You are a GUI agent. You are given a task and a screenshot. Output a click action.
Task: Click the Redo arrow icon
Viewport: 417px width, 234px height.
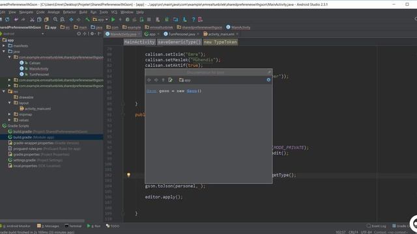point(23,19)
